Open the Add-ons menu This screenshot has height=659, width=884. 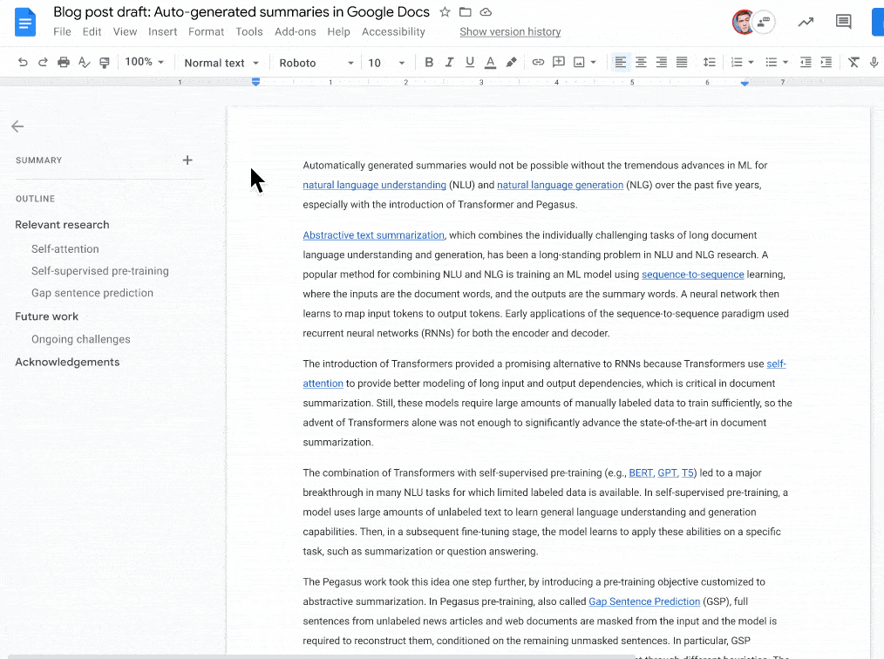(x=296, y=31)
